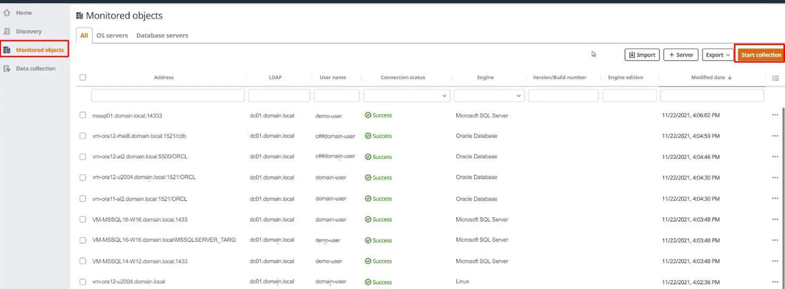Viewport: 785px width, 289px height.
Task: Tick checkbox for vm-ora12-al2.domain.local:5500/ORCL
Action: coord(82,157)
